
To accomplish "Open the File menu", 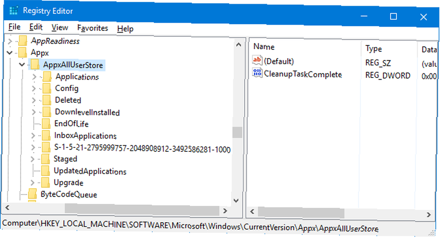I will point(15,27).
